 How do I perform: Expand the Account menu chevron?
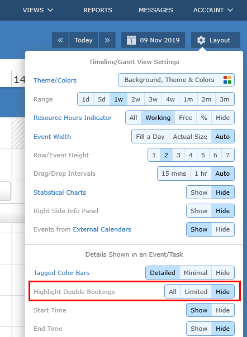pos(230,10)
